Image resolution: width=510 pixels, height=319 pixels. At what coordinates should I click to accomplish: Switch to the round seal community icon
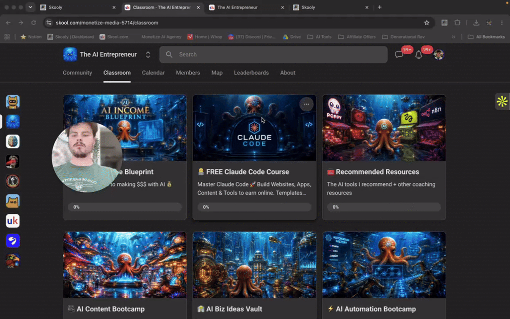pyautogui.click(x=12, y=181)
